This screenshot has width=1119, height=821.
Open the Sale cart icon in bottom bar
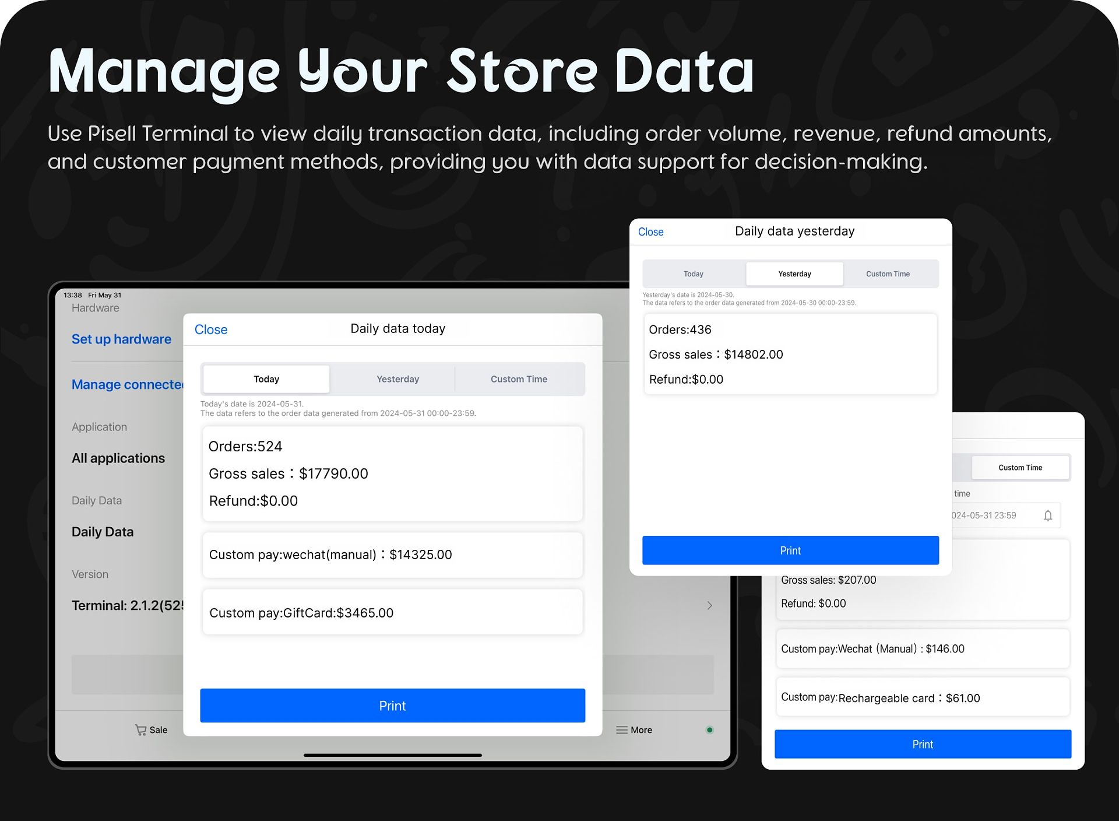click(x=140, y=729)
